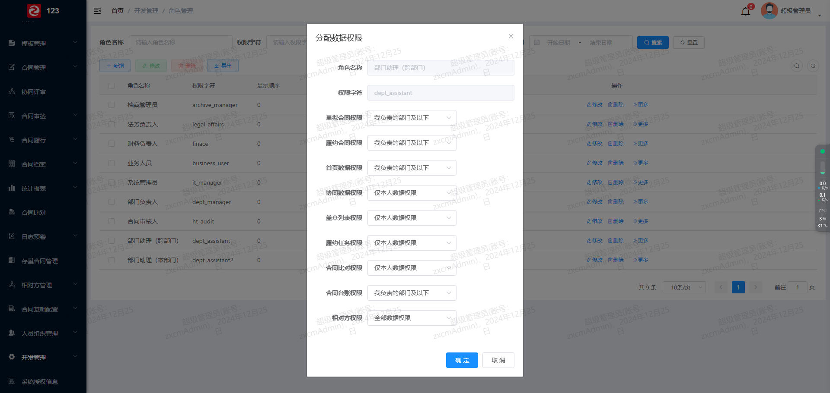Click the 123 app logo icon

pos(34,11)
